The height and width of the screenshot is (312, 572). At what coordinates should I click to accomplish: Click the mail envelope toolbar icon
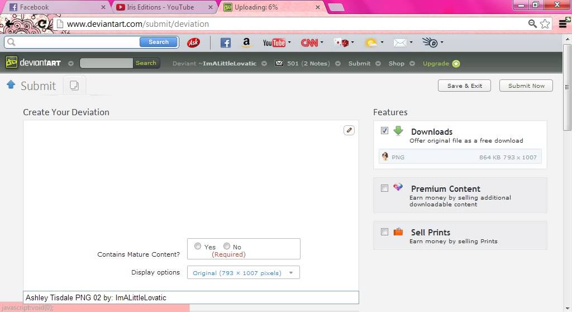click(x=400, y=42)
